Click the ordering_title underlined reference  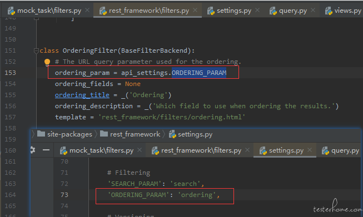point(82,95)
